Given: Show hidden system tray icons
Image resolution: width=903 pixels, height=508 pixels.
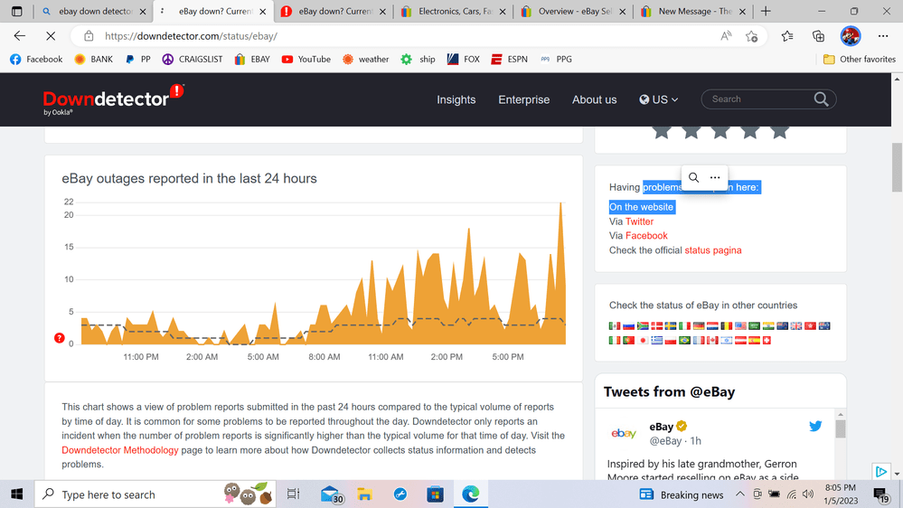Looking at the screenshot, I should click(740, 494).
